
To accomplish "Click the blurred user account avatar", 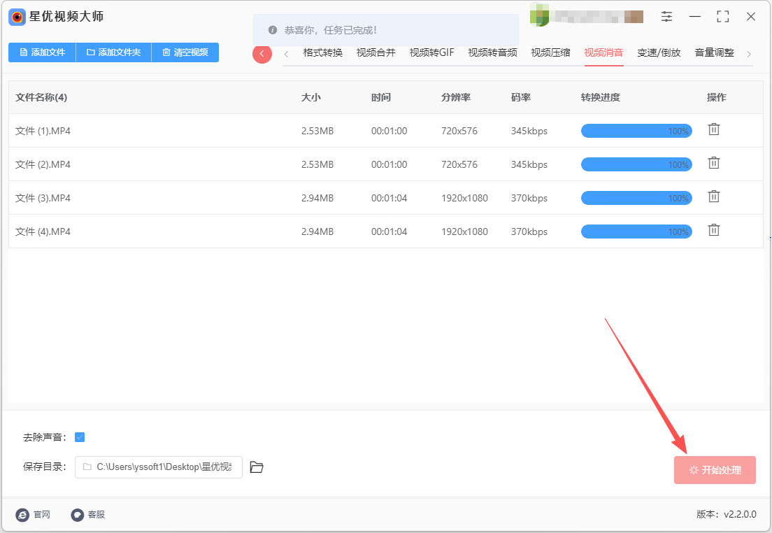I will pyautogui.click(x=539, y=15).
